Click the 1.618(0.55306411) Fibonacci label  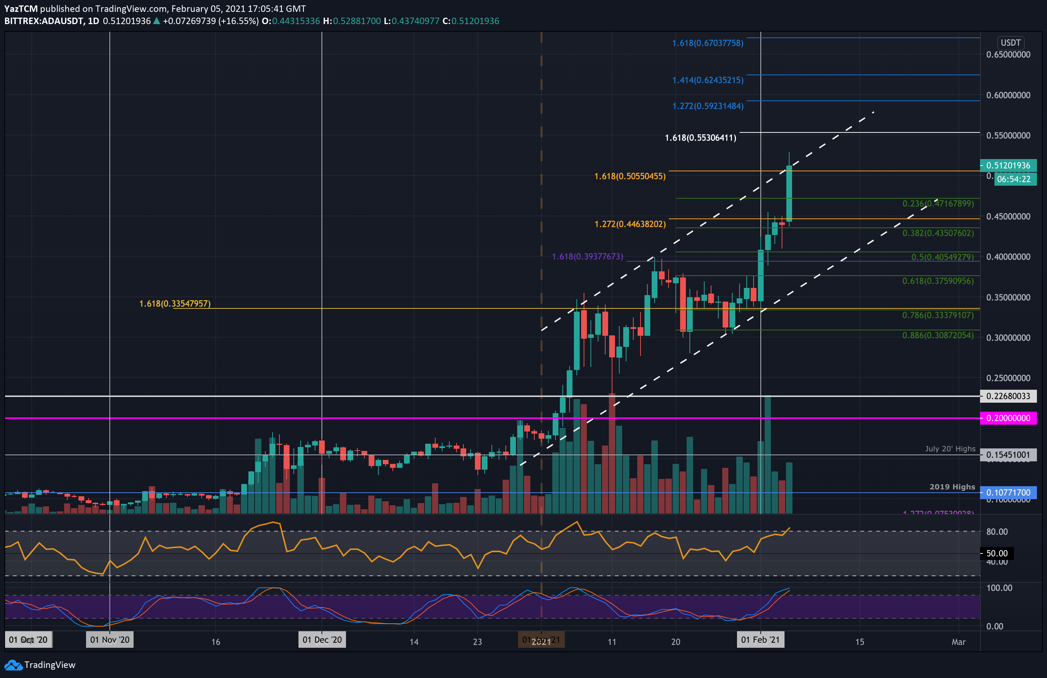point(700,137)
